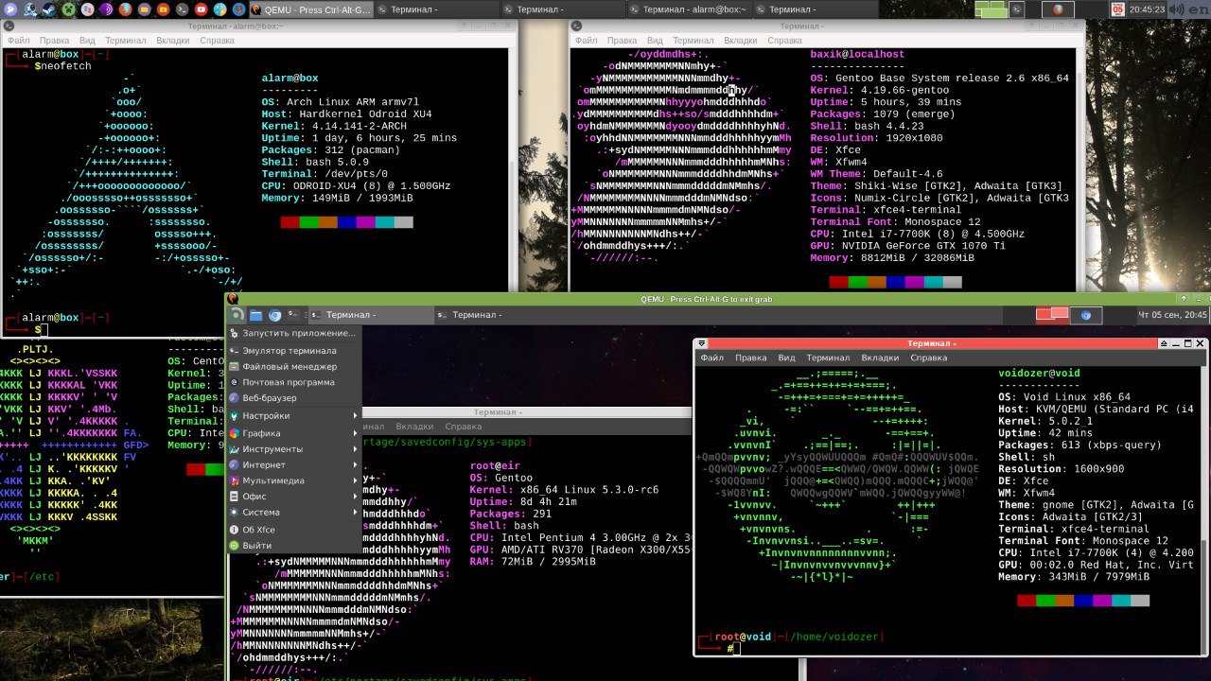Click the window menu arrow of voidozer terminal
The image size is (1211, 681).
click(703, 343)
